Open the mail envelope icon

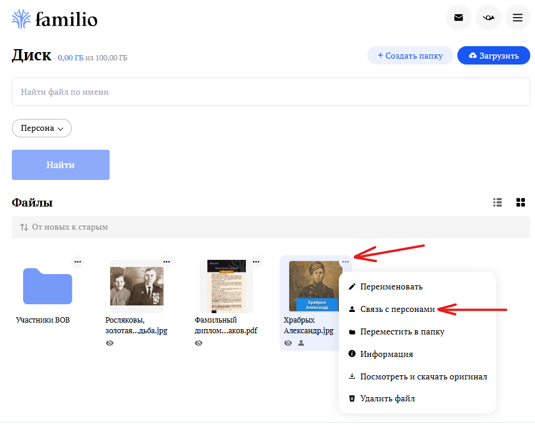point(459,17)
